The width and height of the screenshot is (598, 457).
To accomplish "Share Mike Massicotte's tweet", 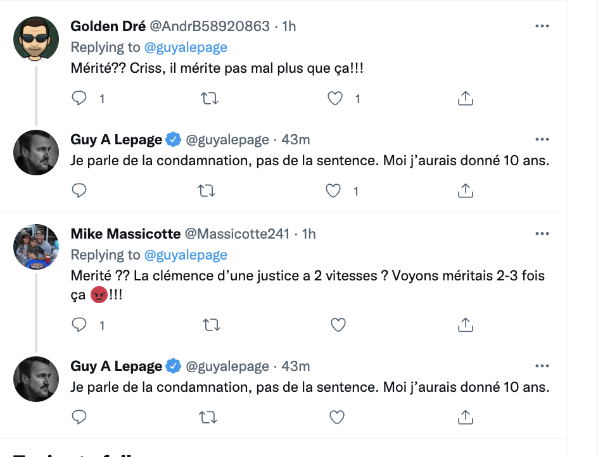I will [x=465, y=325].
